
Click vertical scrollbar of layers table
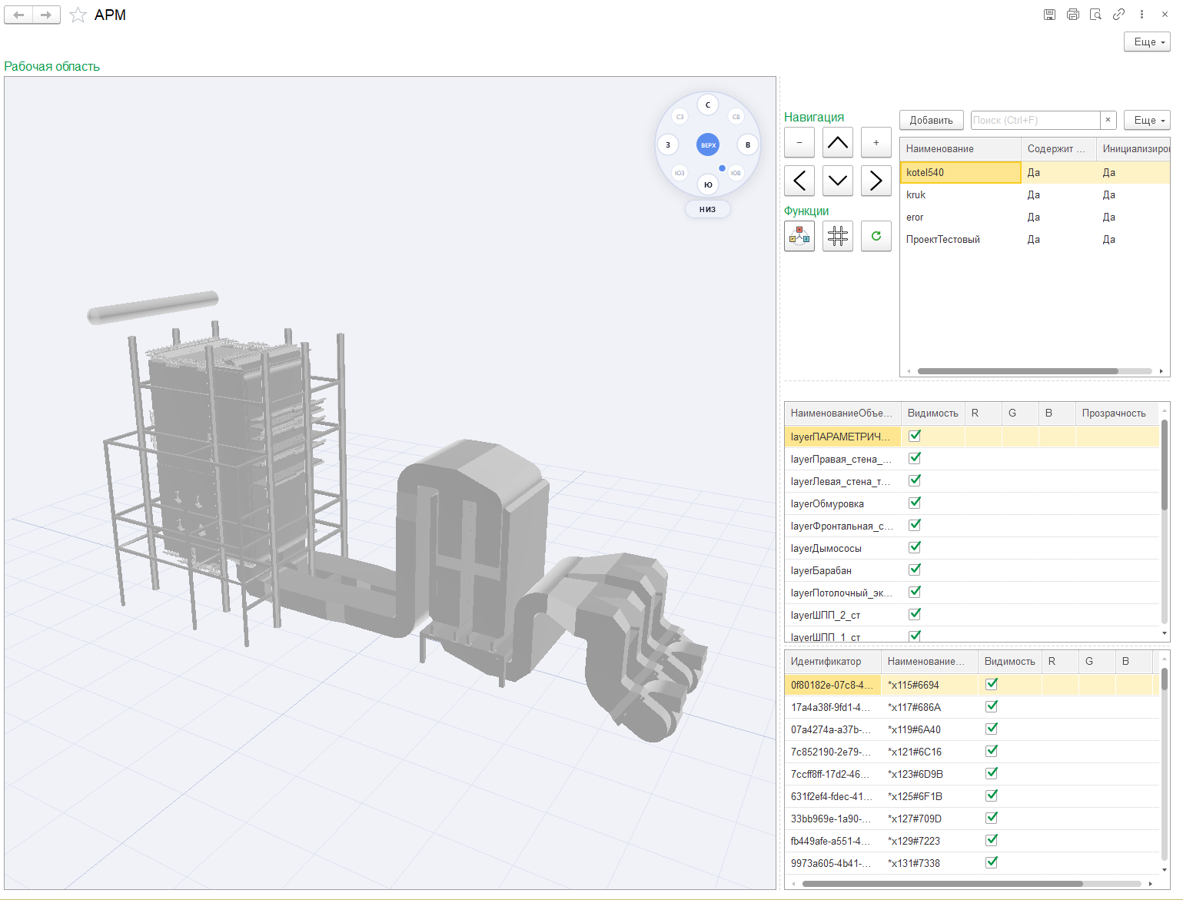pos(1165,465)
